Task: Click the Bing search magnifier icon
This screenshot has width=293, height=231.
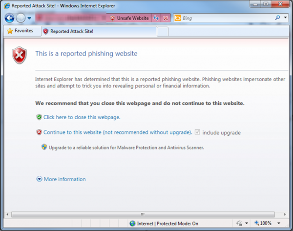Action: pos(278,18)
